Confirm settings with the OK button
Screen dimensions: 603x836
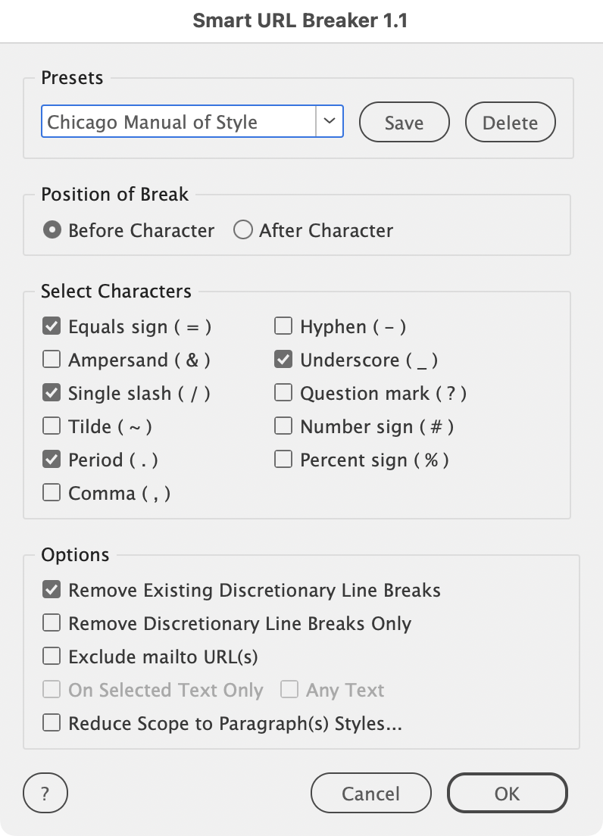point(507,794)
